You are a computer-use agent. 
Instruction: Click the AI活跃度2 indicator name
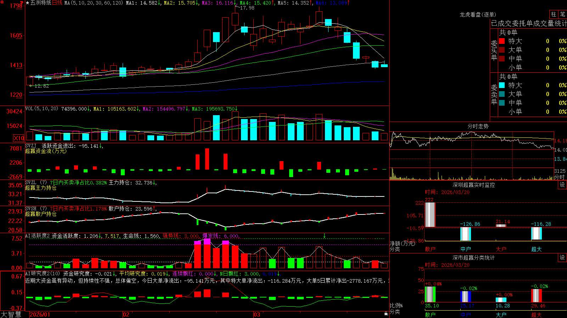tap(38, 236)
